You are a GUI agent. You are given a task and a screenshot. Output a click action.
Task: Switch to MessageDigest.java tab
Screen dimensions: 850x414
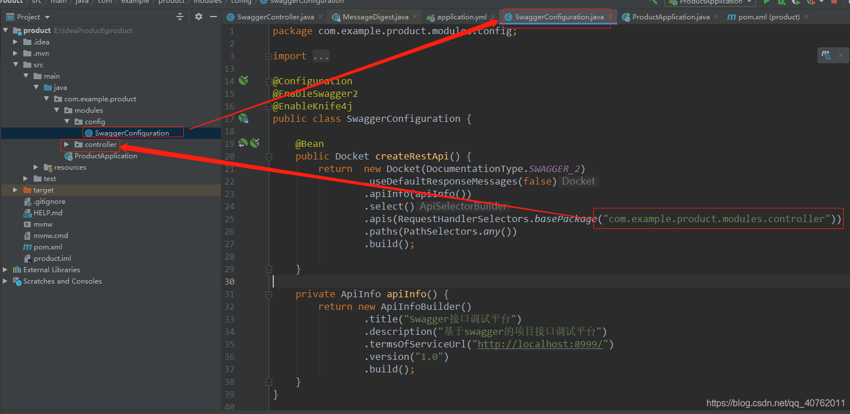click(x=375, y=17)
